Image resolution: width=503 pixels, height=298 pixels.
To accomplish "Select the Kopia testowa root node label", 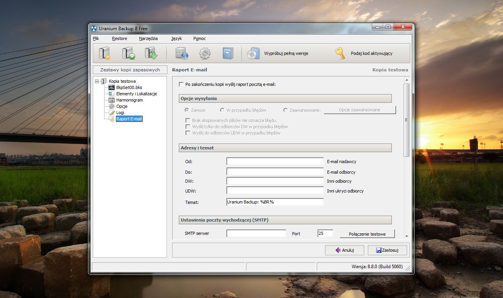I will click(x=122, y=81).
